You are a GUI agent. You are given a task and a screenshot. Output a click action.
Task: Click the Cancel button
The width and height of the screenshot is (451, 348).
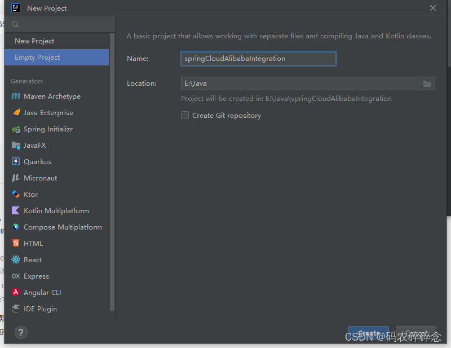416,333
